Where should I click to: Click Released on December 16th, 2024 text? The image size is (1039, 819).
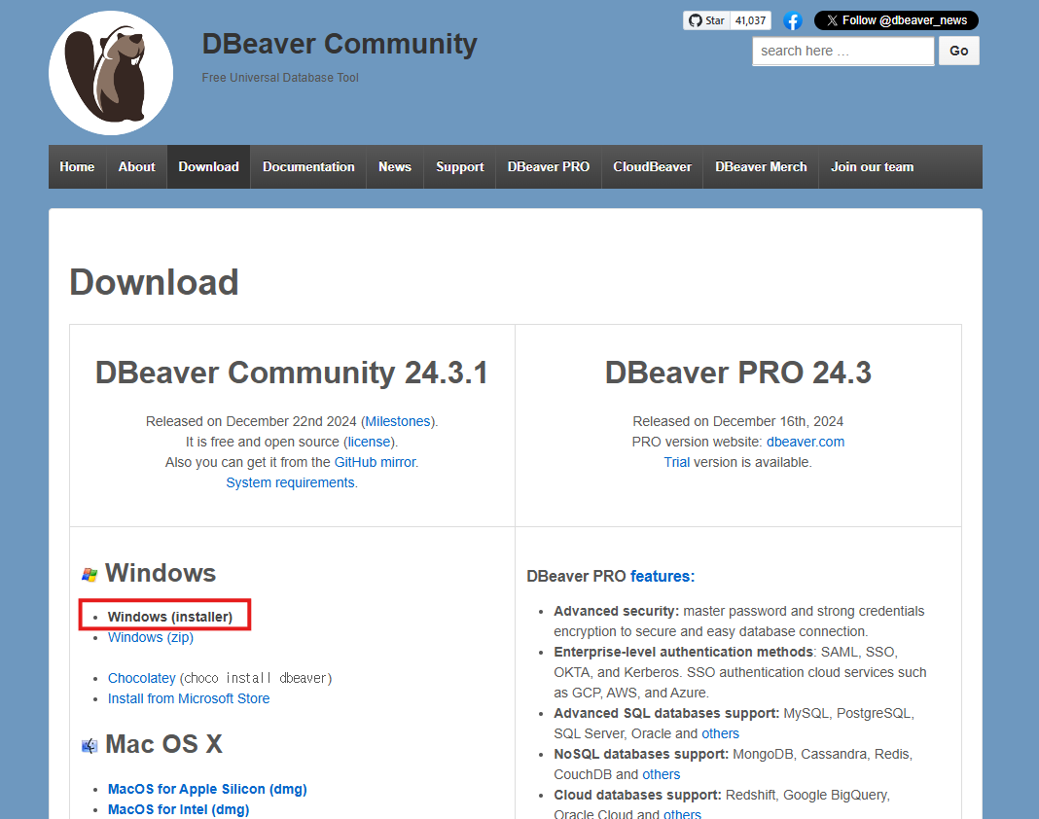738,421
